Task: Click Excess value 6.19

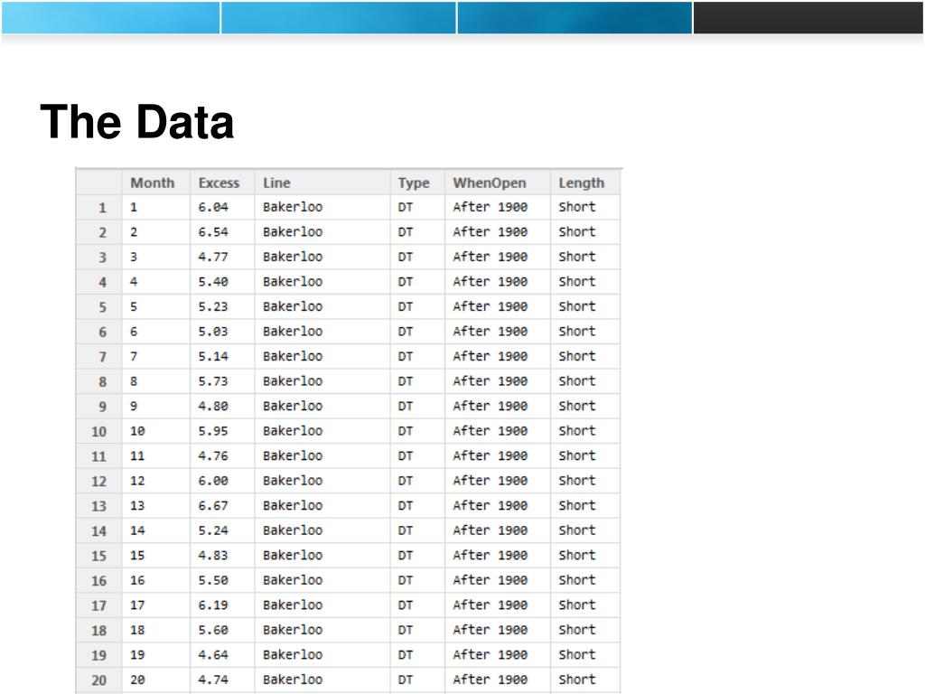Action: pos(213,605)
